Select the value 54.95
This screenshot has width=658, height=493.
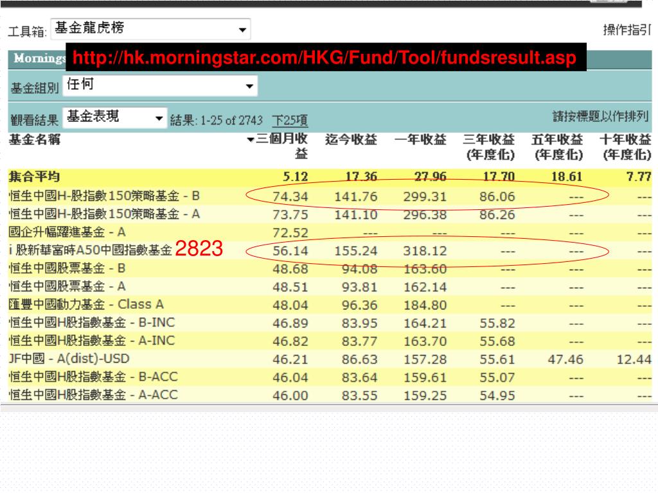[497, 395]
